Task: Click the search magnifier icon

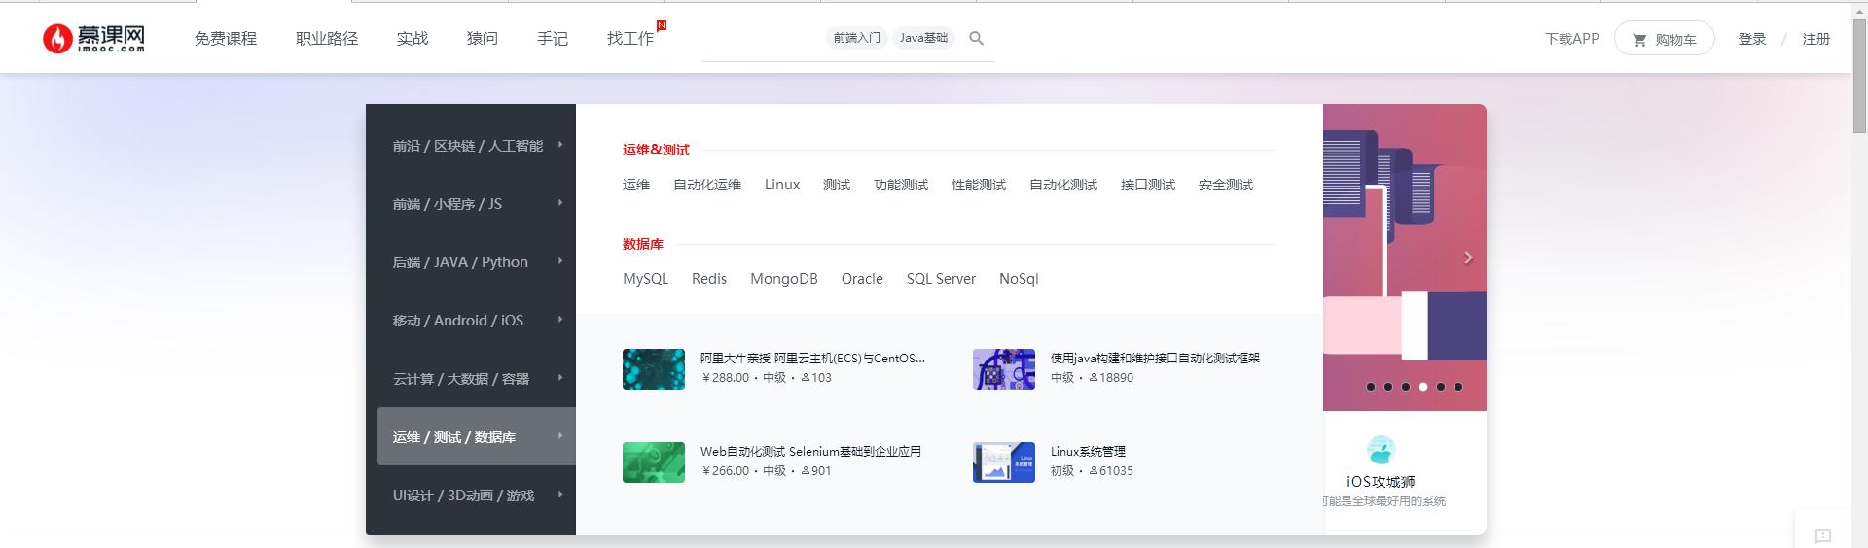Action: (977, 39)
